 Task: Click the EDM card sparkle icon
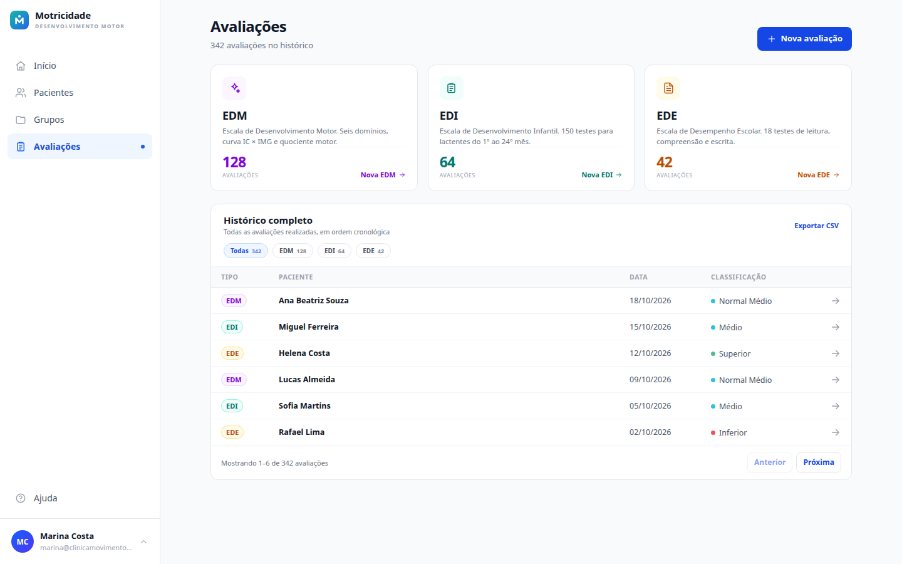point(234,88)
